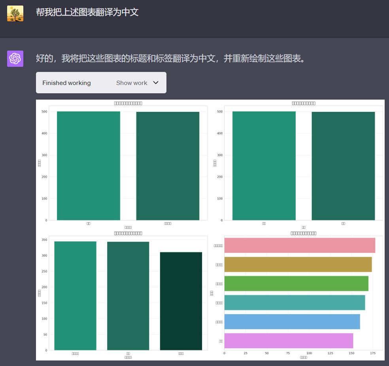Select the olive-gold bar in horizontal chart
The image size is (389, 366).
pos(298,264)
